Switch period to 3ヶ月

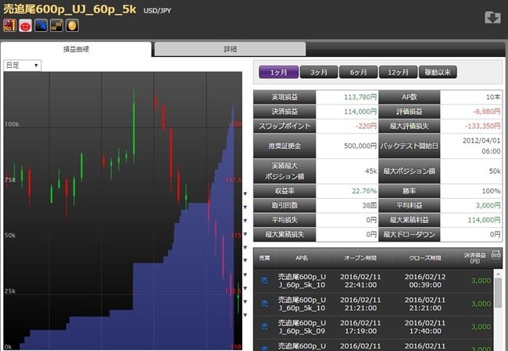coord(318,72)
